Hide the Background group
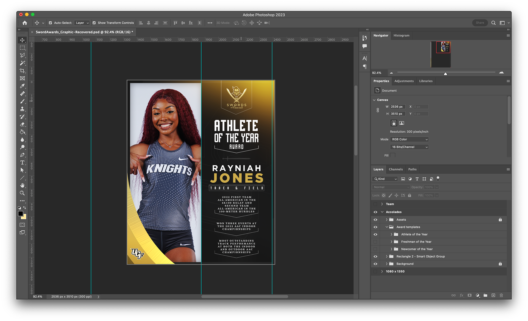 pos(375,264)
